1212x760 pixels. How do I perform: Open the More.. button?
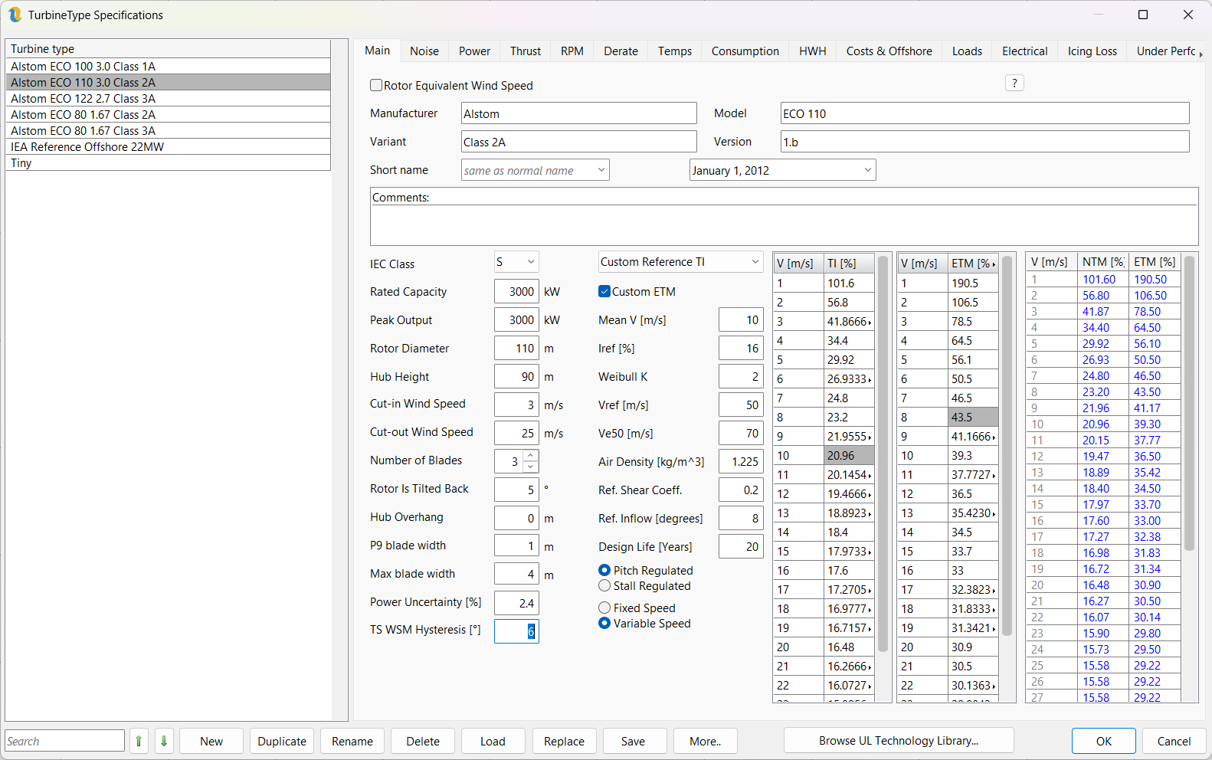(705, 741)
